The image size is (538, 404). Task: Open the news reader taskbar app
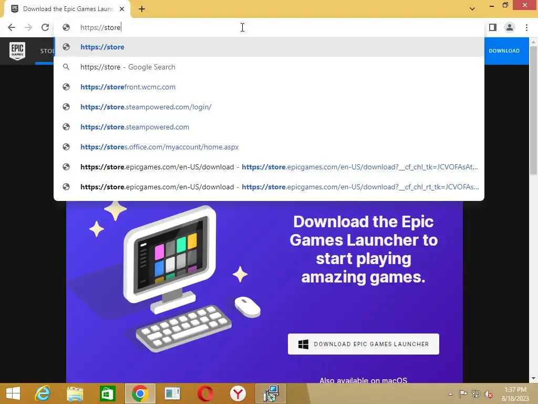[x=172, y=393]
